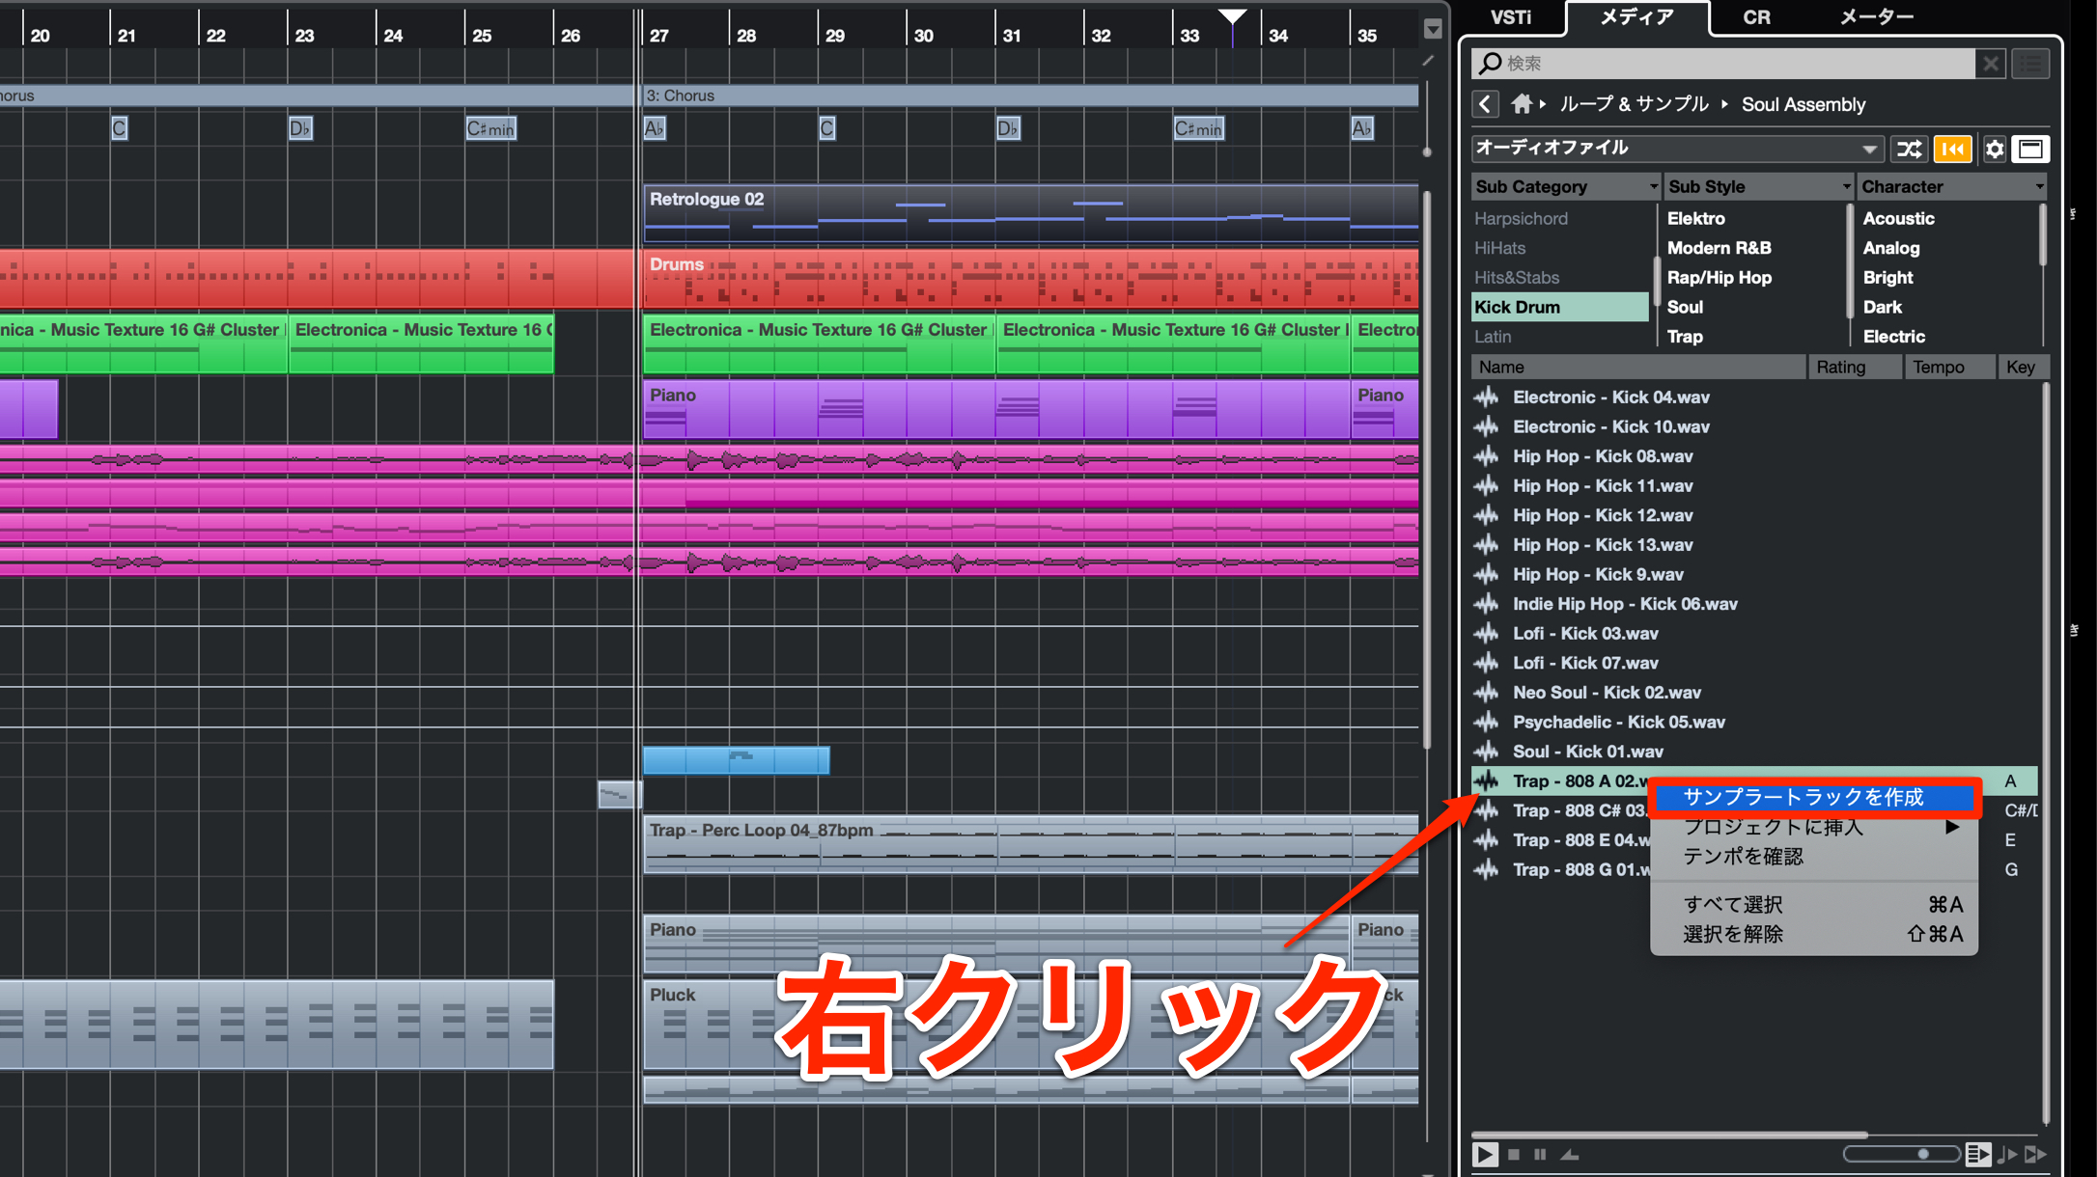Viewport: 2097px width, 1177px height.
Task: Open the Character column dropdown
Action: coord(1951,186)
